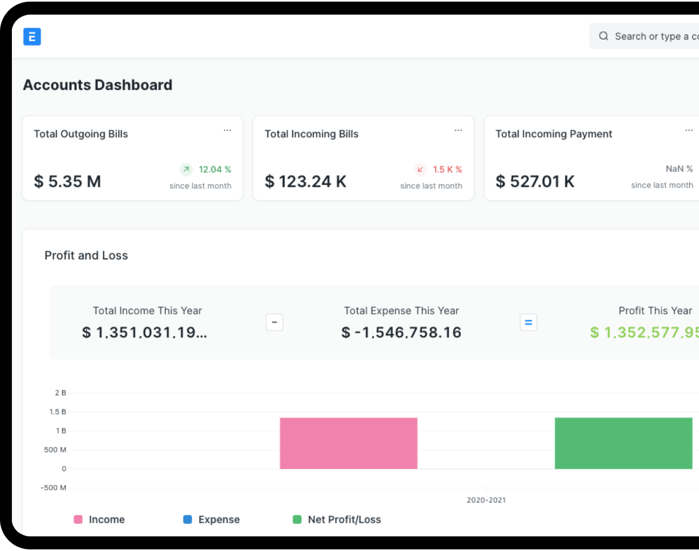Click the Income legend label

(x=107, y=520)
